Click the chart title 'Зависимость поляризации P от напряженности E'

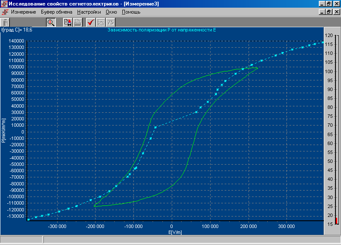tap(162, 30)
